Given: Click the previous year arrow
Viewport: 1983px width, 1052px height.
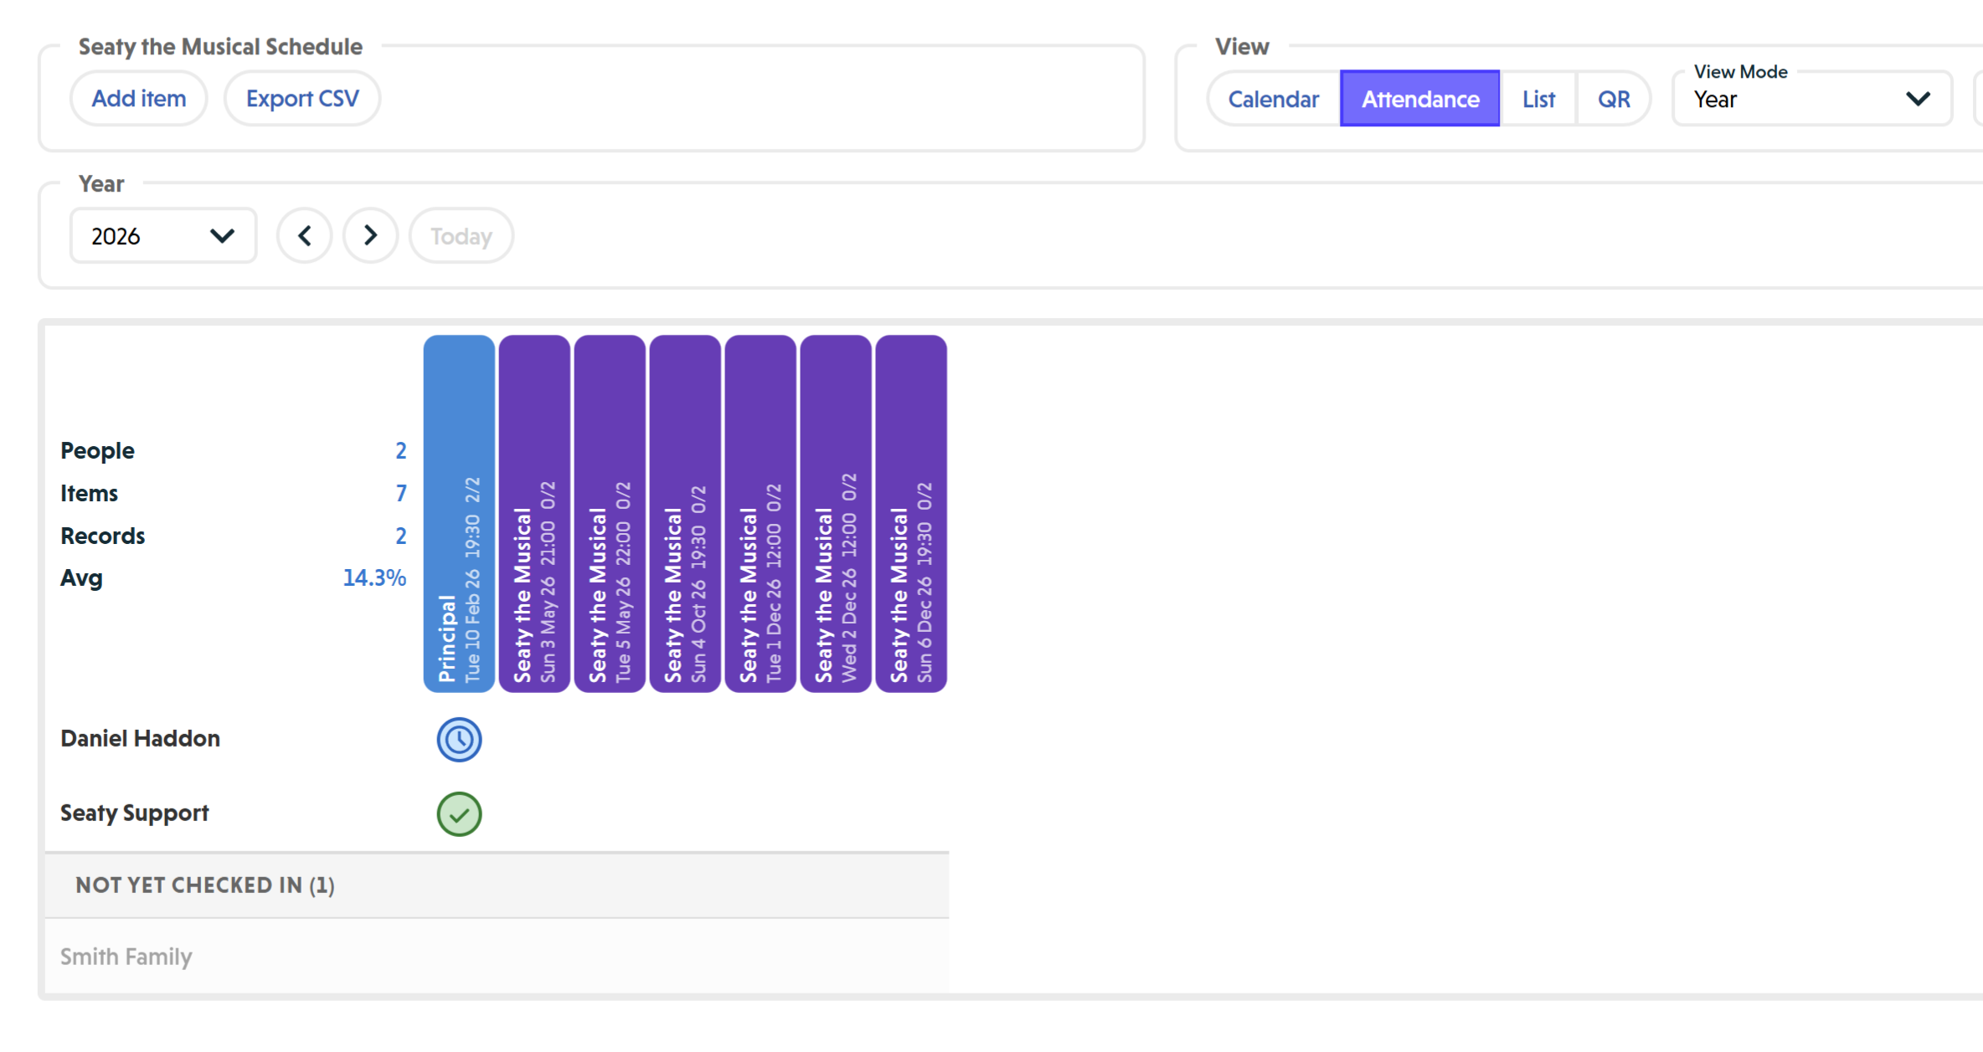Looking at the screenshot, I should coord(304,235).
